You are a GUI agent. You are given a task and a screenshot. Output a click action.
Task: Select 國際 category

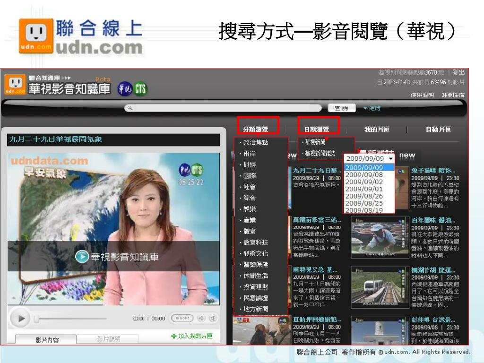click(250, 176)
